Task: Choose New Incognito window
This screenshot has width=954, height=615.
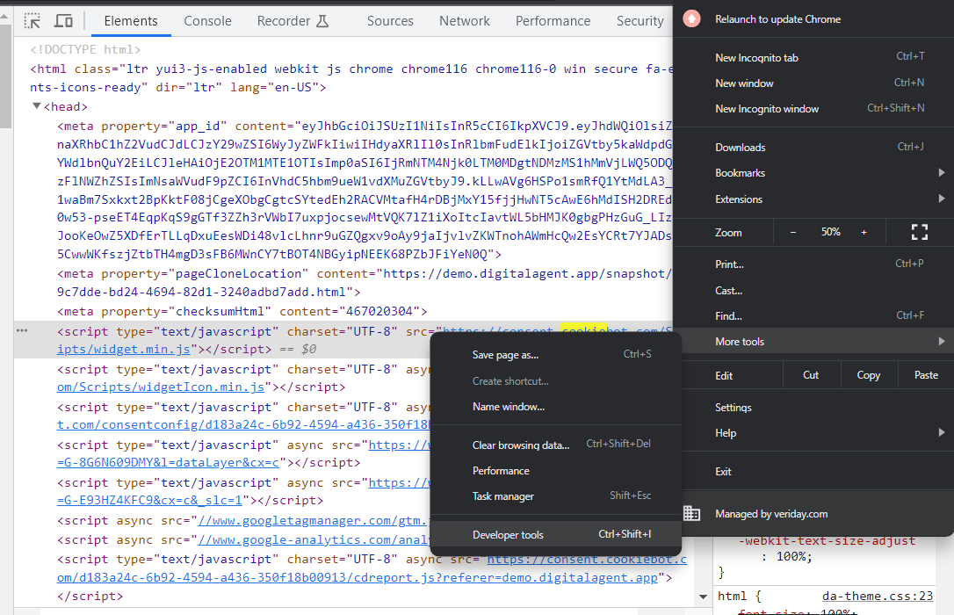Action: click(x=813, y=109)
